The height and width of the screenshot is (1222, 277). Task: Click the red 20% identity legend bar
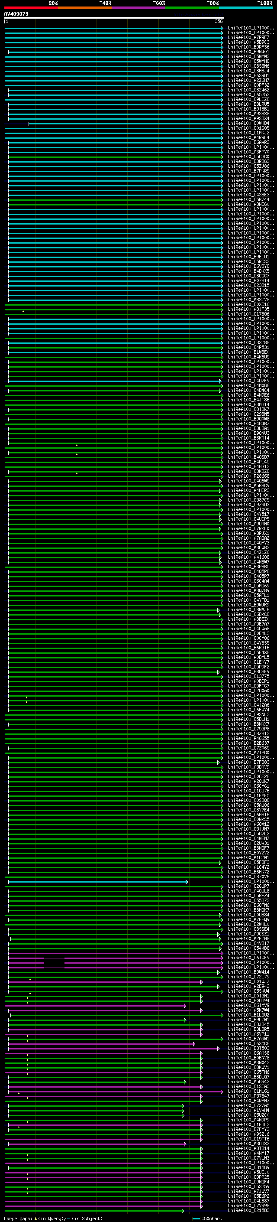31,8
